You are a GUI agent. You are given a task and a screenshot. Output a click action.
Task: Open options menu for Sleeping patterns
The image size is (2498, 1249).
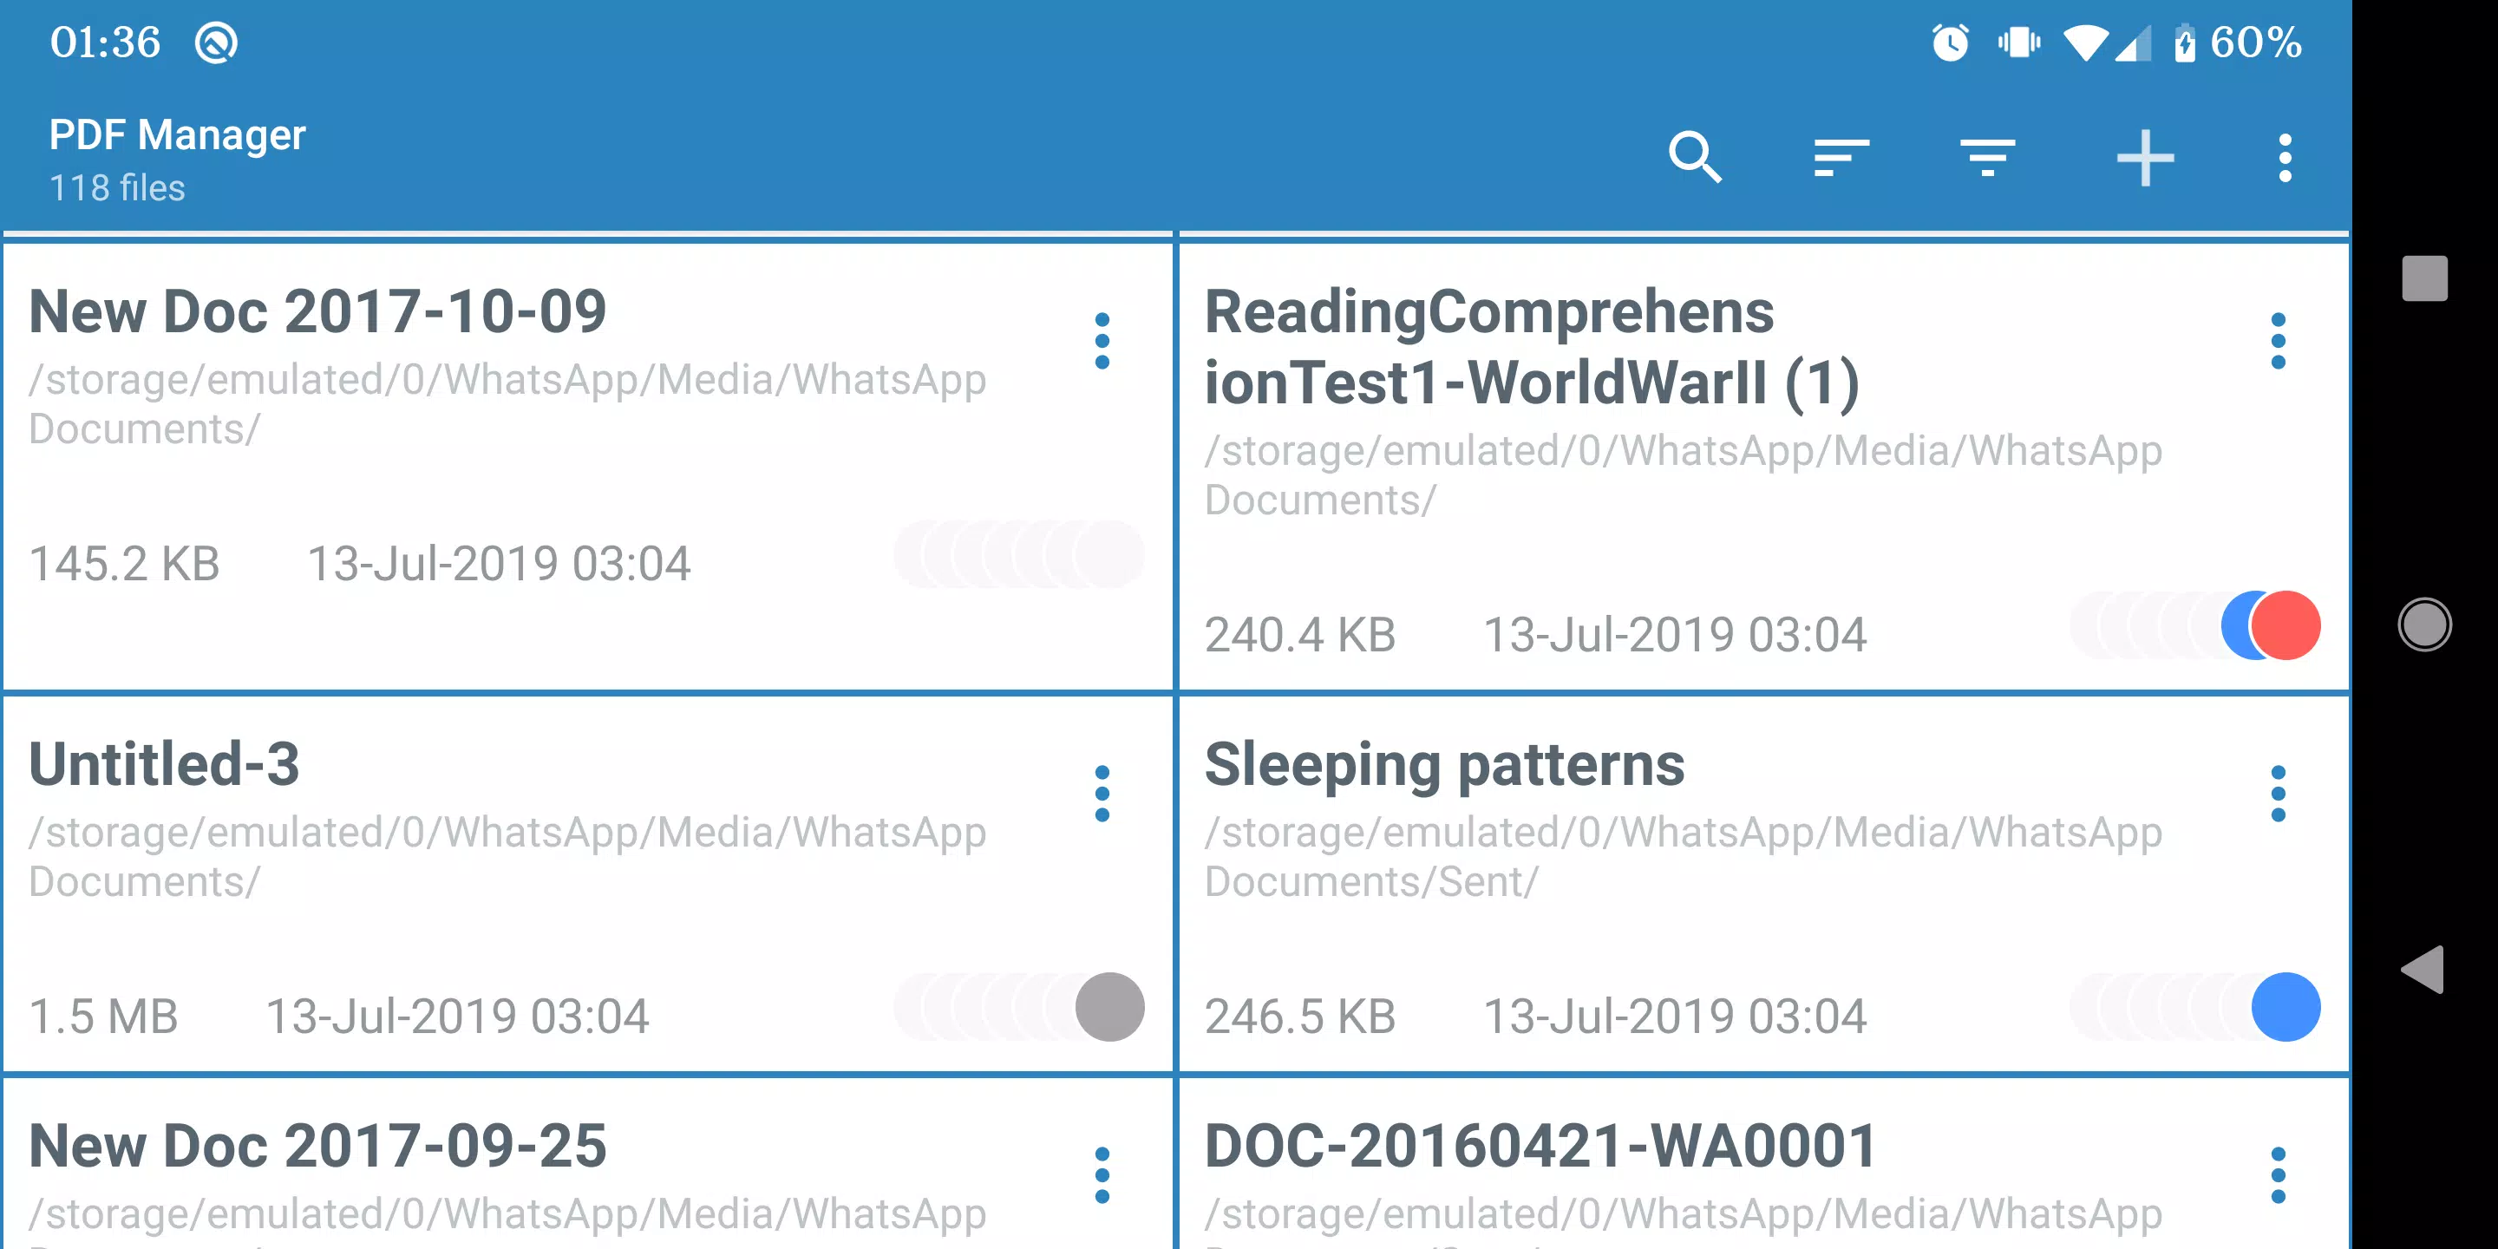(x=2278, y=794)
